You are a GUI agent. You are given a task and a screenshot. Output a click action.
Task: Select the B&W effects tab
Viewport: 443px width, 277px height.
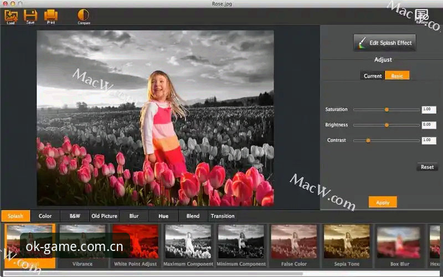(x=75, y=216)
